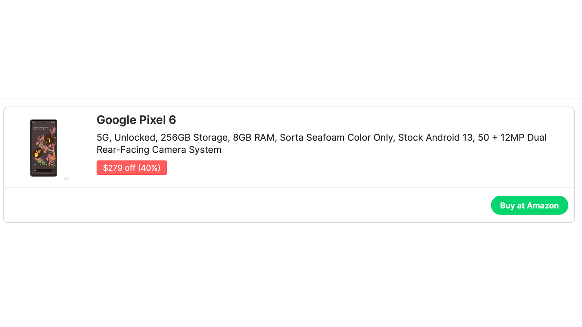Open the Google Pixel 6 product title
Screen dimensions: 582x327
point(136,120)
